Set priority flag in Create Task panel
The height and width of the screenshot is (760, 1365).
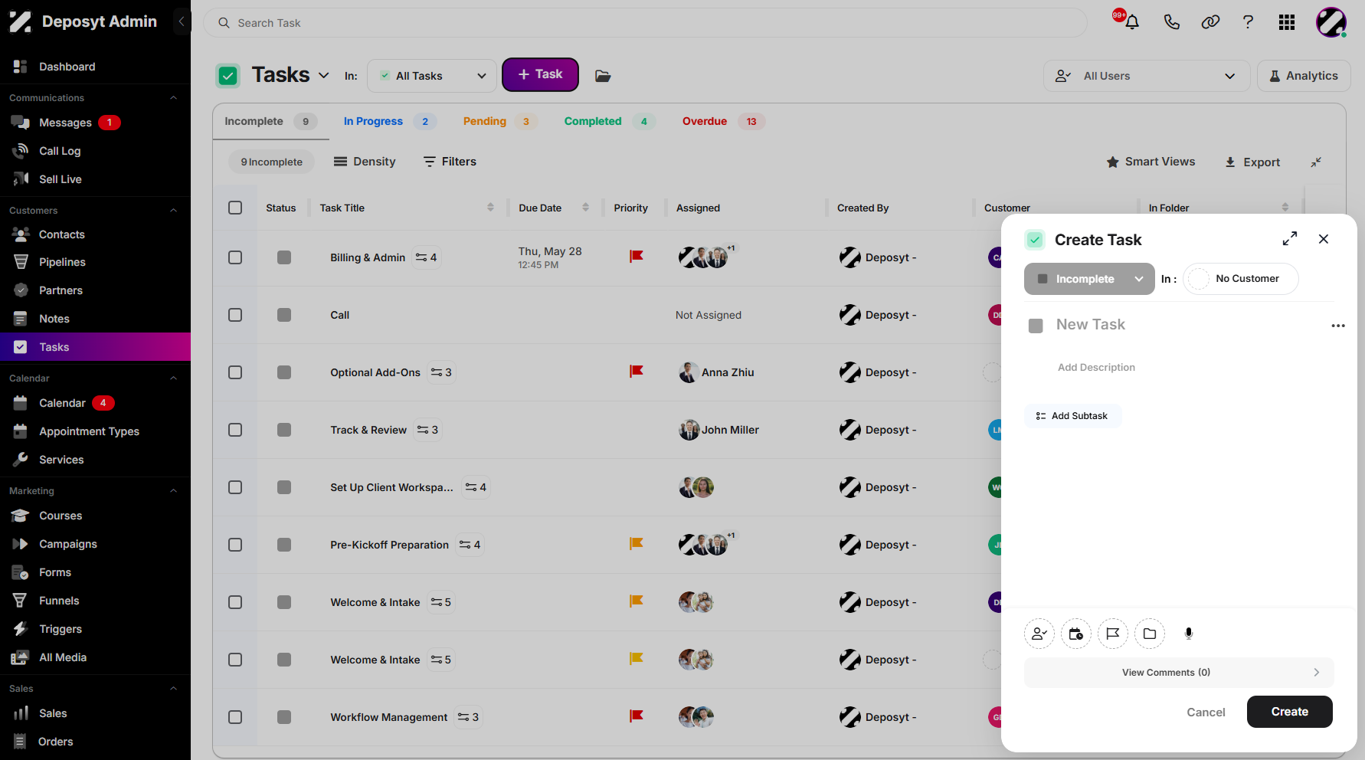pos(1113,634)
